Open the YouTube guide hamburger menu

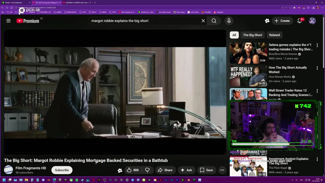(8, 21)
